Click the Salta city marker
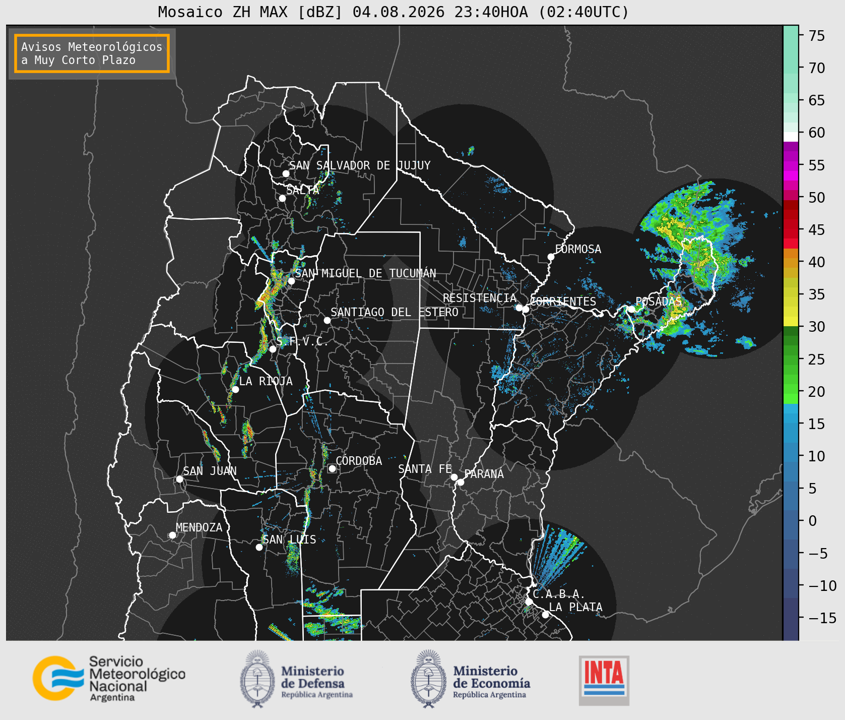 click(x=282, y=198)
